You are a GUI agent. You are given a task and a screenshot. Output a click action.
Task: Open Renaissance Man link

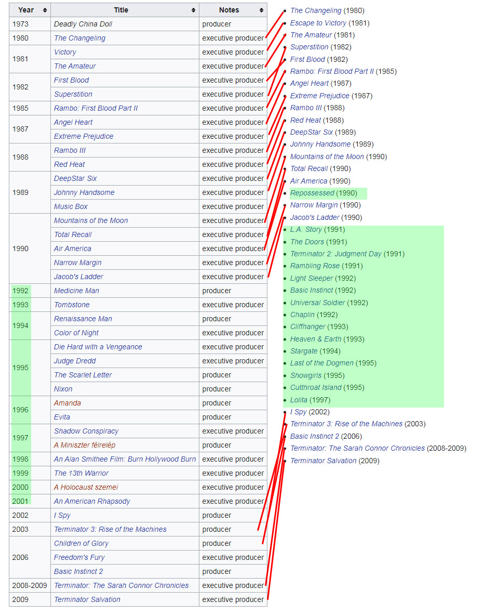[83, 319]
